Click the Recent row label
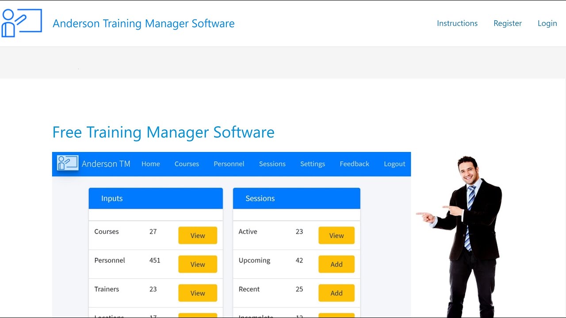Screen dimensions: 566x318 point(249,289)
